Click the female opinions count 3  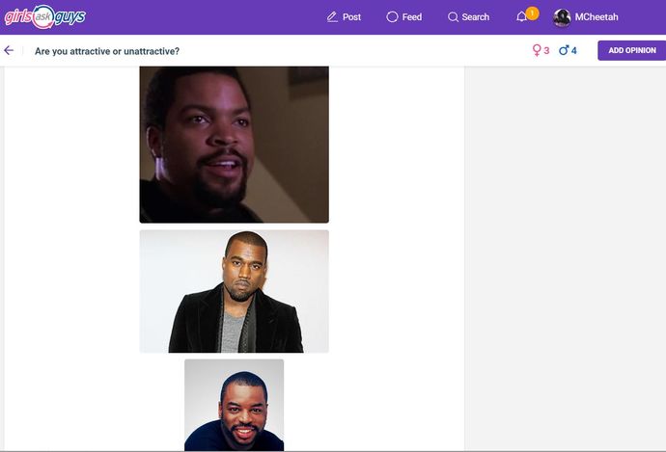(546, 50)
